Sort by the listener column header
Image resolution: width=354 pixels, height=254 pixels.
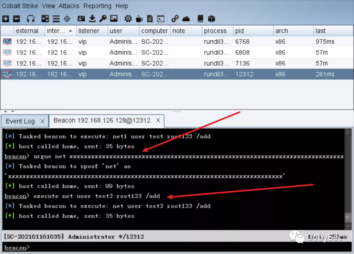(92, 31)
